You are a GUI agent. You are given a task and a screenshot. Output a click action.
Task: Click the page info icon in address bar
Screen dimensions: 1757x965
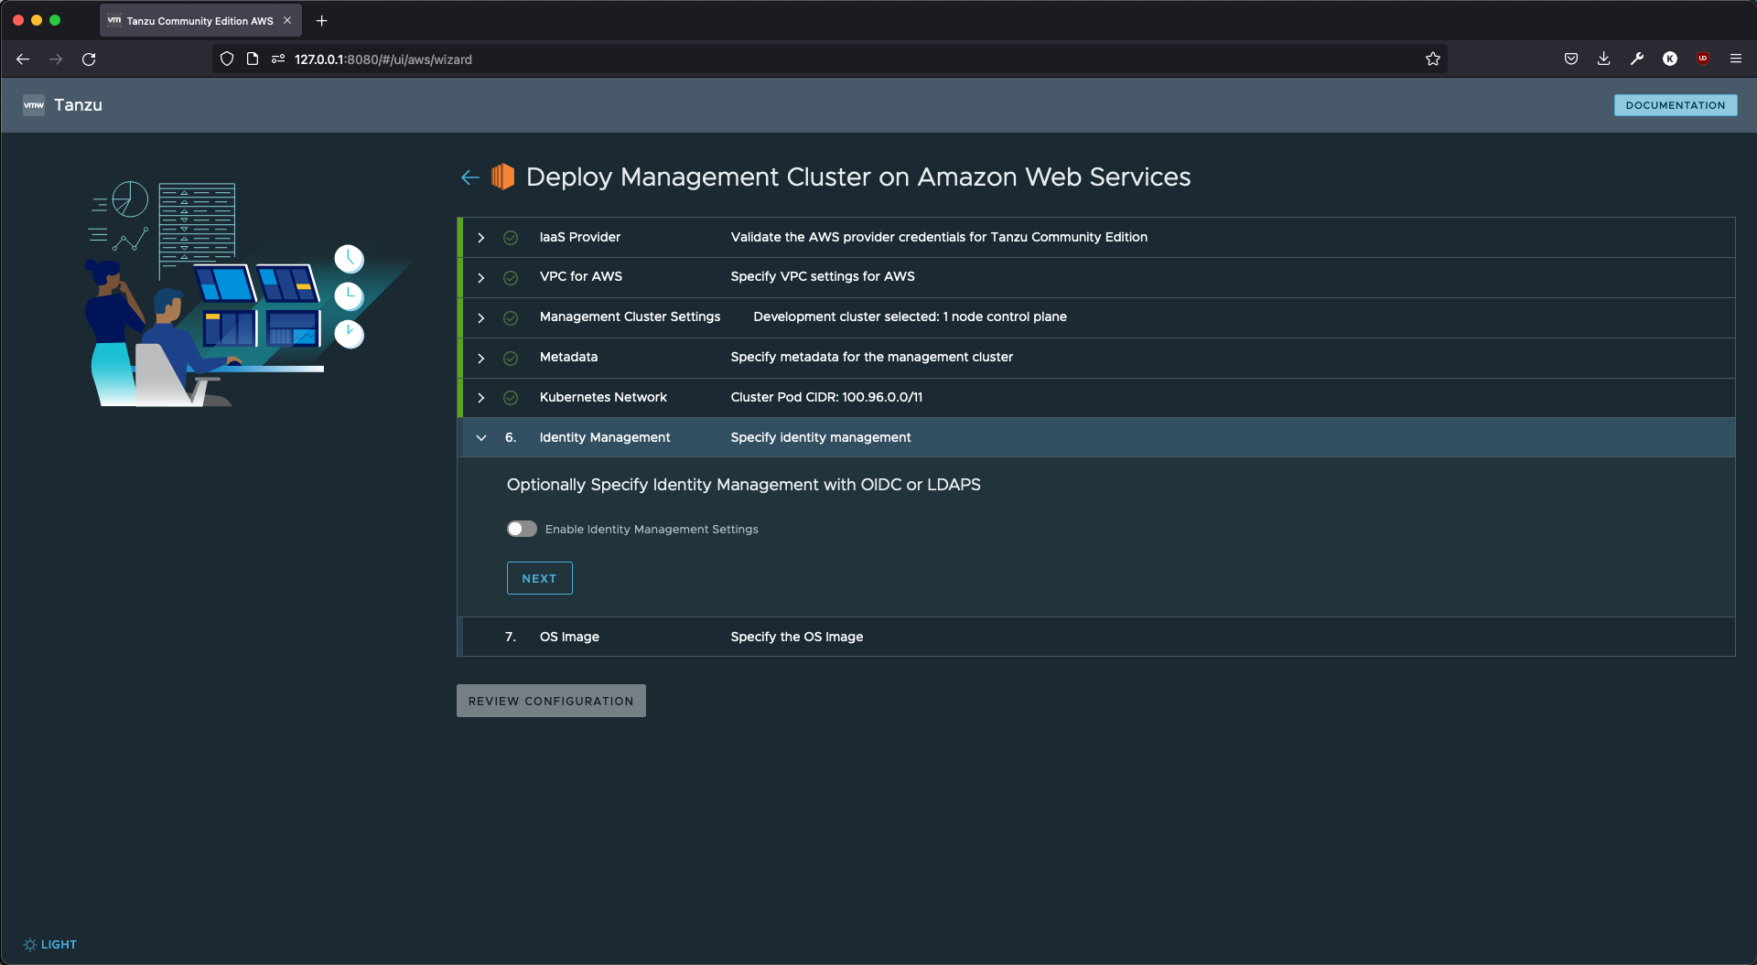click(x=253, y=59)
